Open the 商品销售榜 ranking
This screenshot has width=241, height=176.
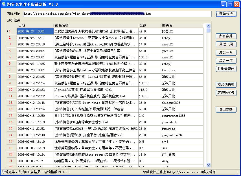point(226,85)
